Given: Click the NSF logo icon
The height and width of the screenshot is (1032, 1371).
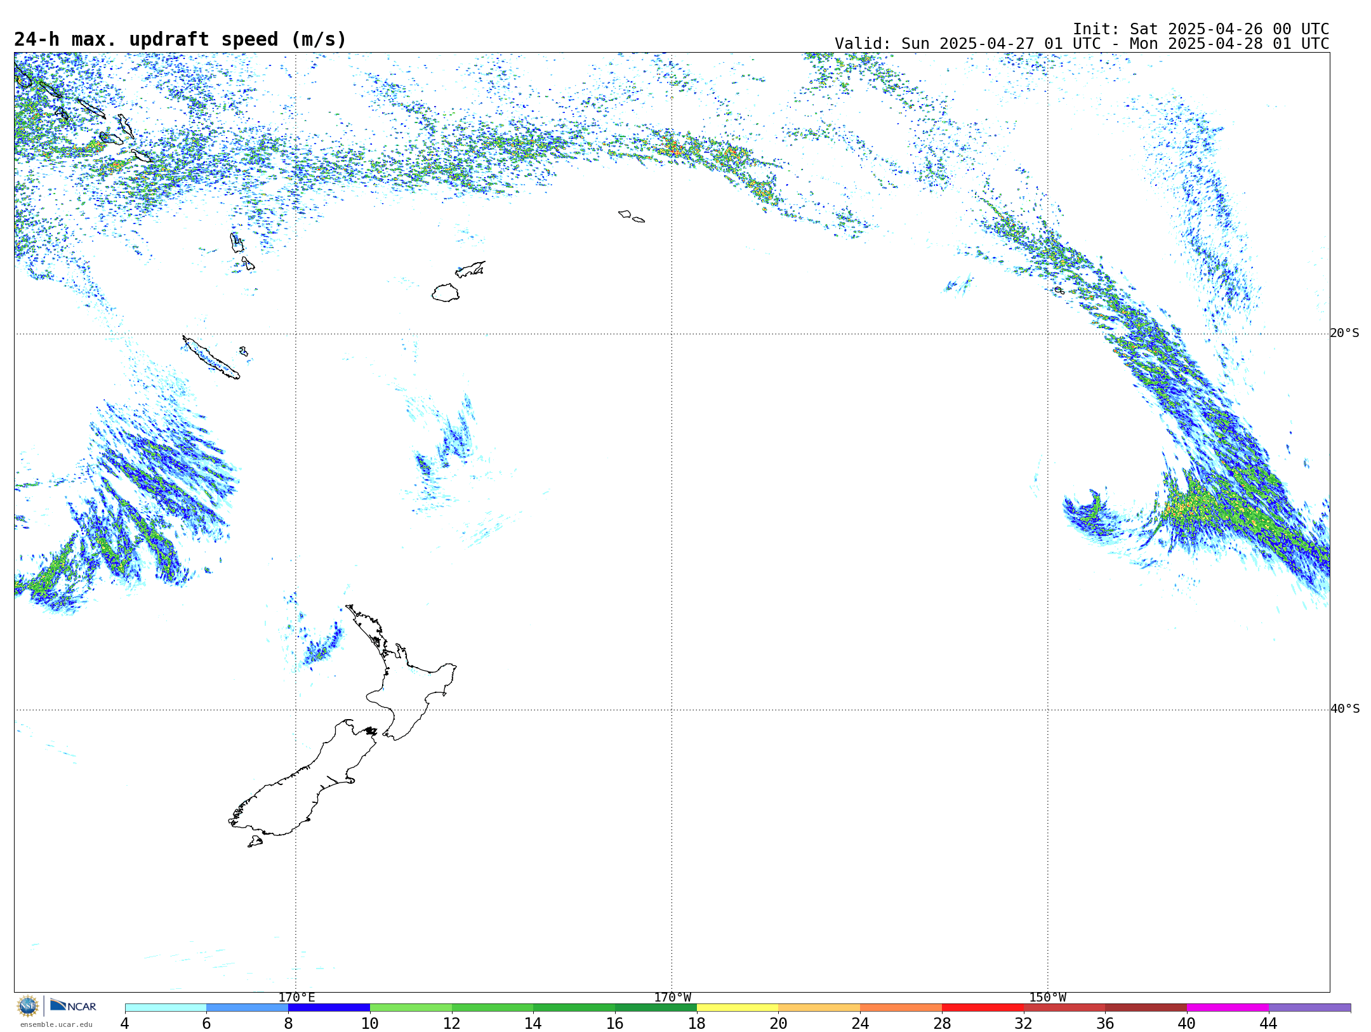Looking at the screenshot, I should 27,1006.
